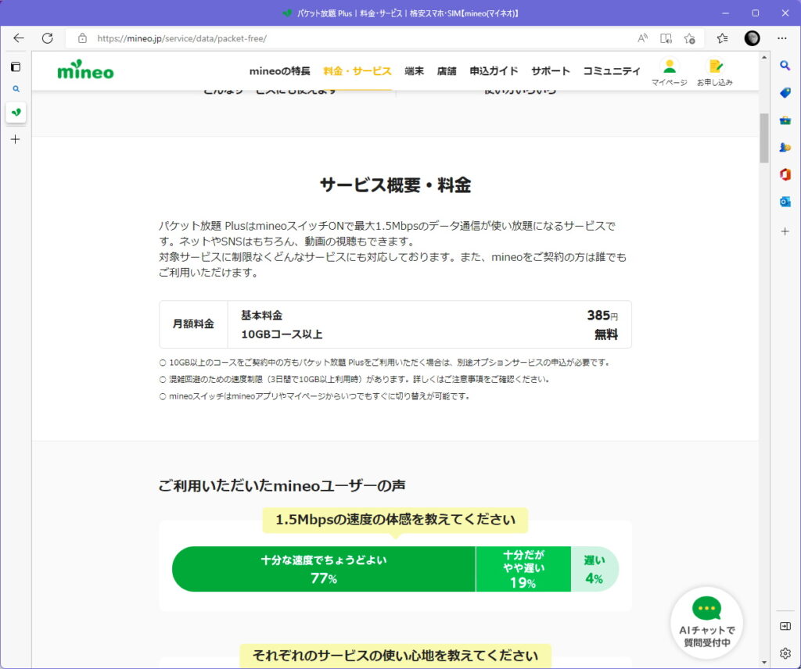Screen dimensions: 801x669
Task: Open Microsoft 365 in sidebar
Action: coord(785,174)
